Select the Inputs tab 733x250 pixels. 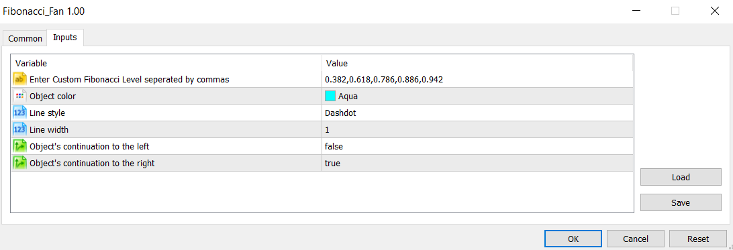tap(65, 38)
